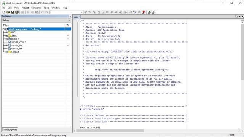This screenshot has height=137, width=244.
Task: Toggle a breakpoint with red toolbar icon
Action: pos(144,12)
